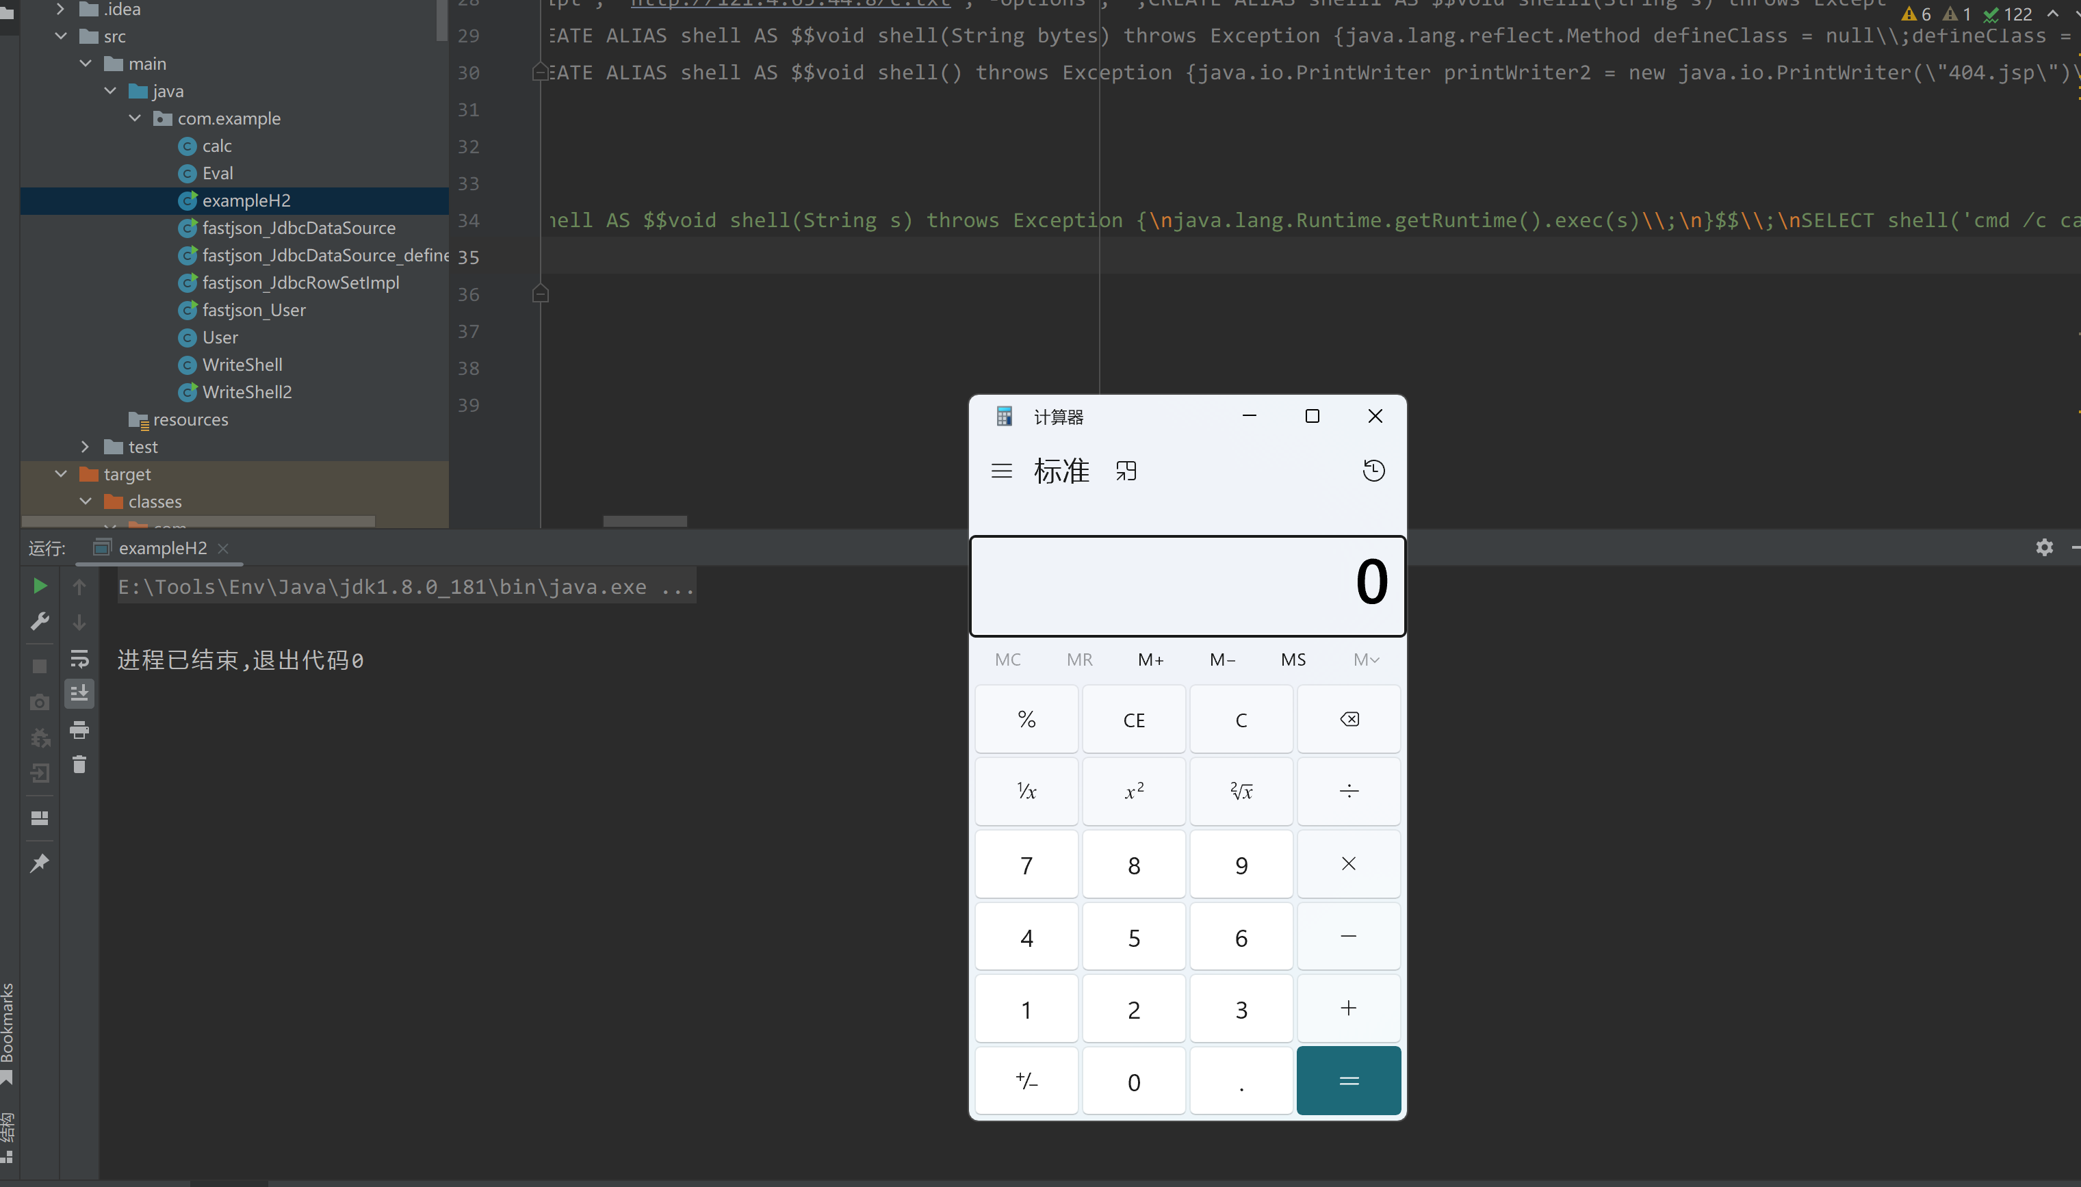Click the editor horizontal scrollbar thumb
This screenshot has width=2081, height=1187.
644,521
